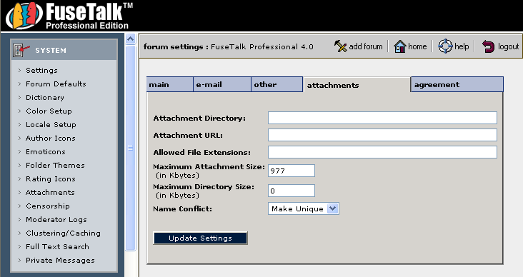
Task: Click the SYSTEM panel header text
Action: click(x=51, y=51)
